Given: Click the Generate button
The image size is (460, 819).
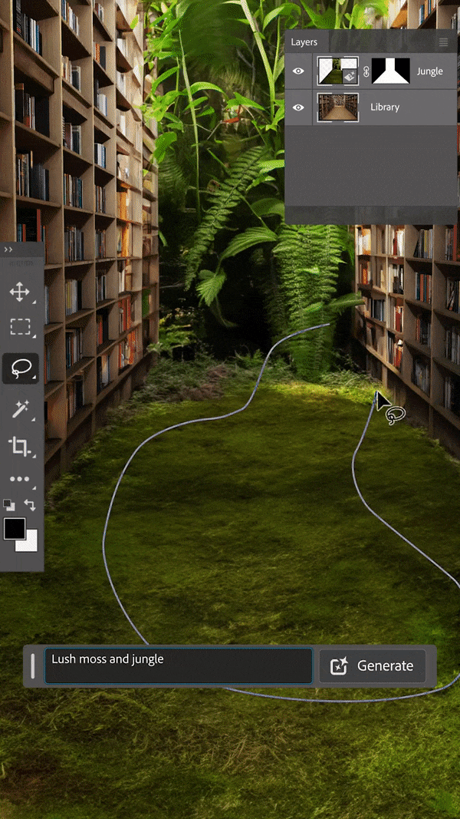Looking at the screenshot, I should (x=373, y=666).
